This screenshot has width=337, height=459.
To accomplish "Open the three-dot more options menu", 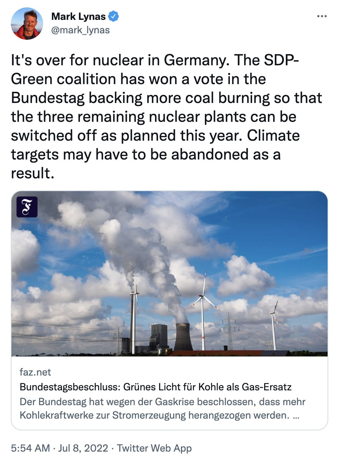I will pyautogui.click(x=322, y=16).
